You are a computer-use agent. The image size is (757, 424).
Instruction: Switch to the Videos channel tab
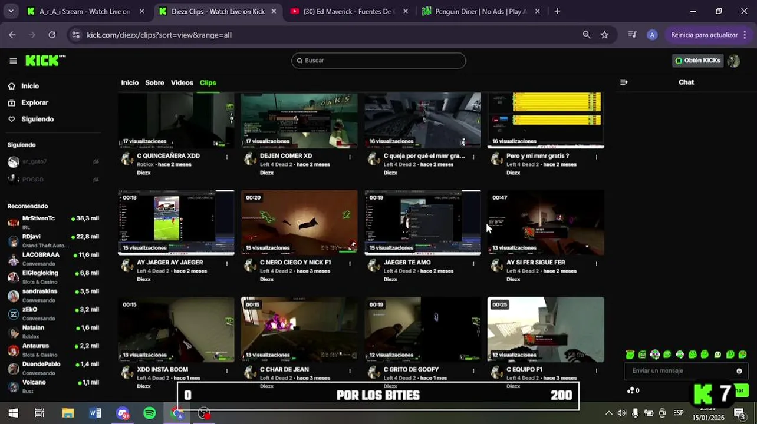point(182,82)
